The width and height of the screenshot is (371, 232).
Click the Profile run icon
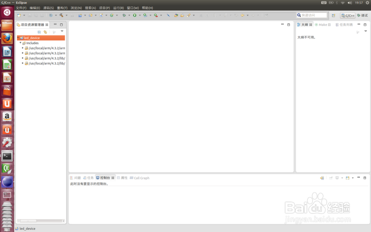tap(145, 15)
